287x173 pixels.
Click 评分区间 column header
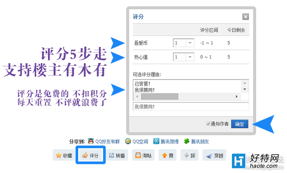[209, 30]
